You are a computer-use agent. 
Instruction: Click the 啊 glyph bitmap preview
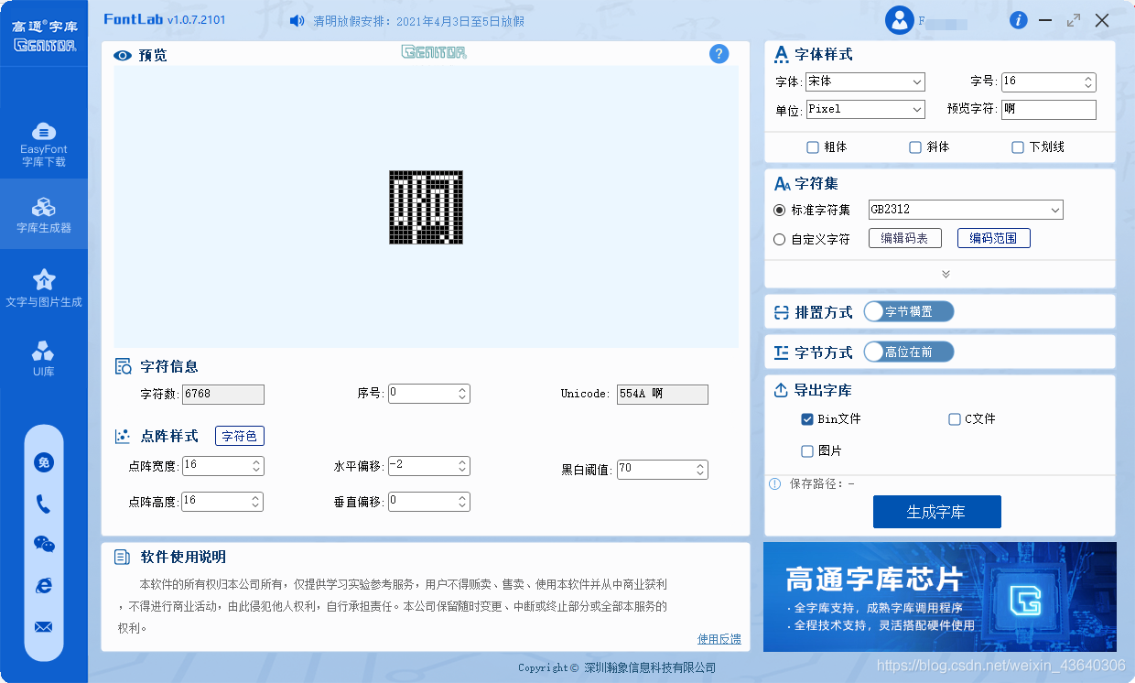point(426,207)
